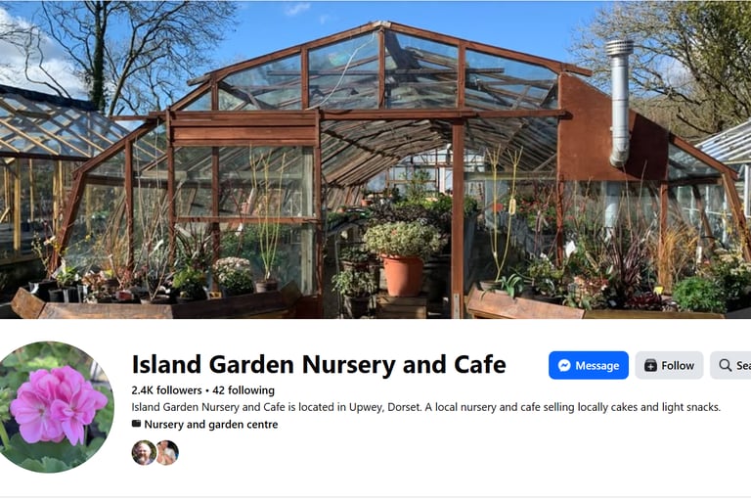View the pink geranium profile picture

(56, 407)
